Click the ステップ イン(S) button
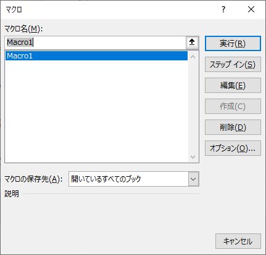Viewport: 266px width, 255px height. coord(233,65)
